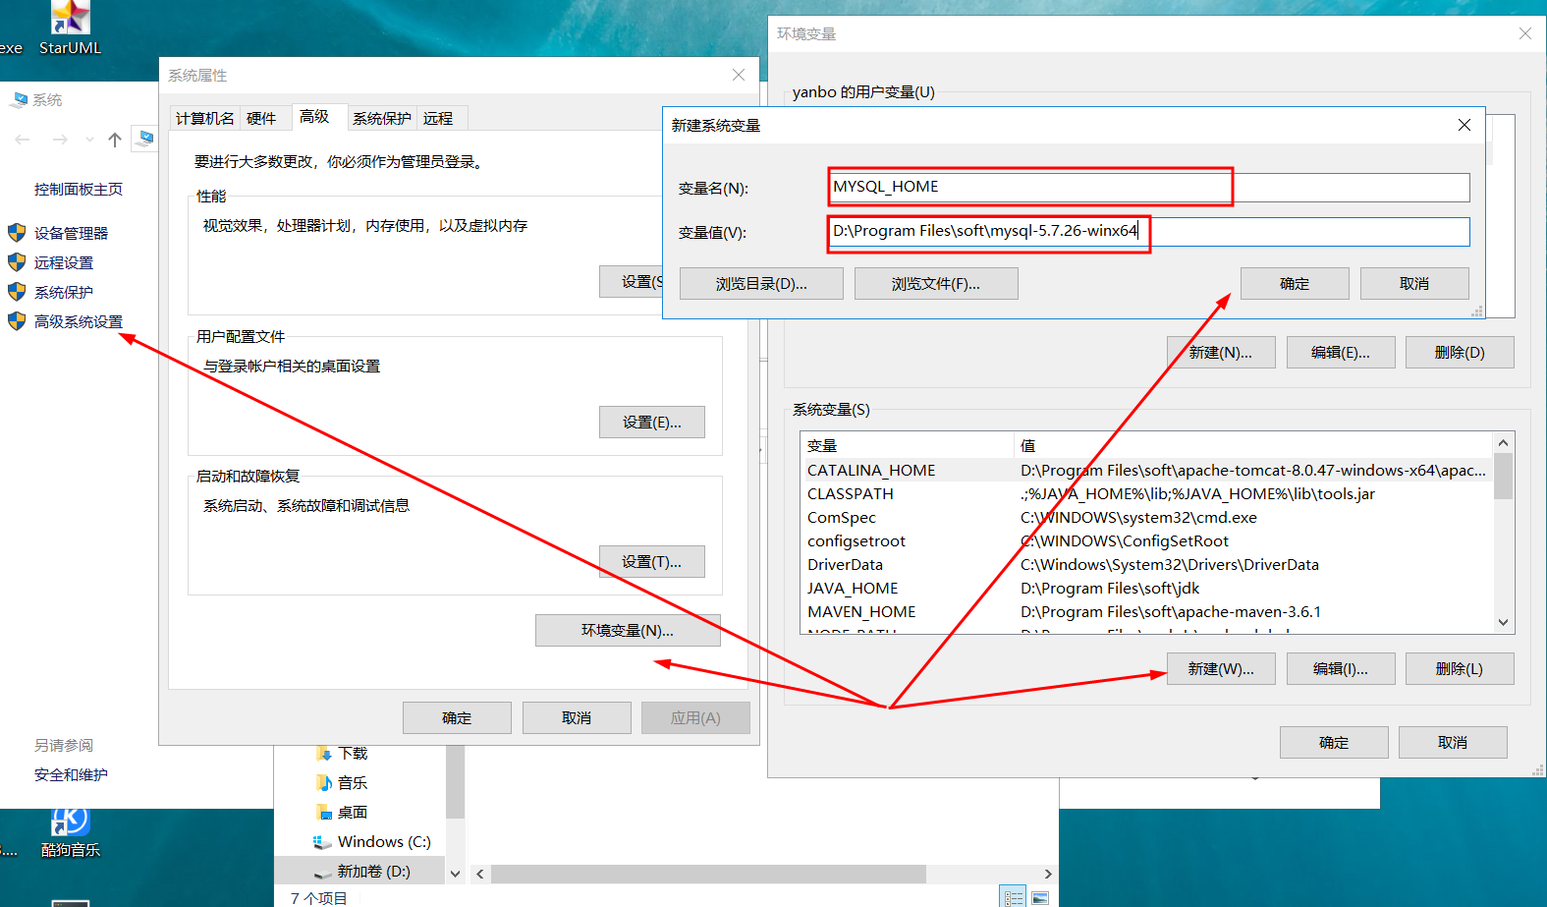Click 删除(D) for user variables

click(1460, 352)
